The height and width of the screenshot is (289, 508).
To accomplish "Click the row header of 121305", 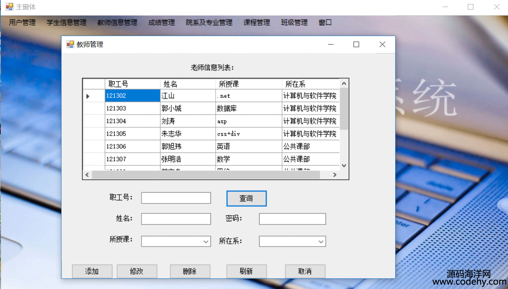I will pos(94,134).
